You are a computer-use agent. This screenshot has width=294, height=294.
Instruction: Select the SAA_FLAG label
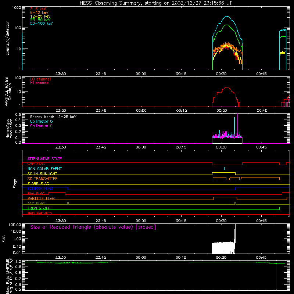pyautogui.click(x=36, y=193)
